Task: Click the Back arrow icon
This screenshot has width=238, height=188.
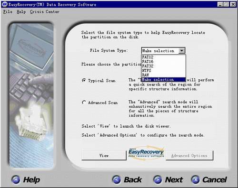Action: tap(116, 179)
